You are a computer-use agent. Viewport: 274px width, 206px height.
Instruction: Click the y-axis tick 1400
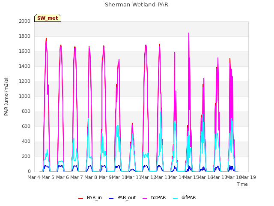(x=25, y=66)
